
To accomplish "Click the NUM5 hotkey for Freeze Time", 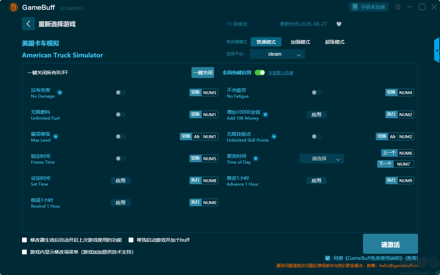I will (x=204, y=158).
